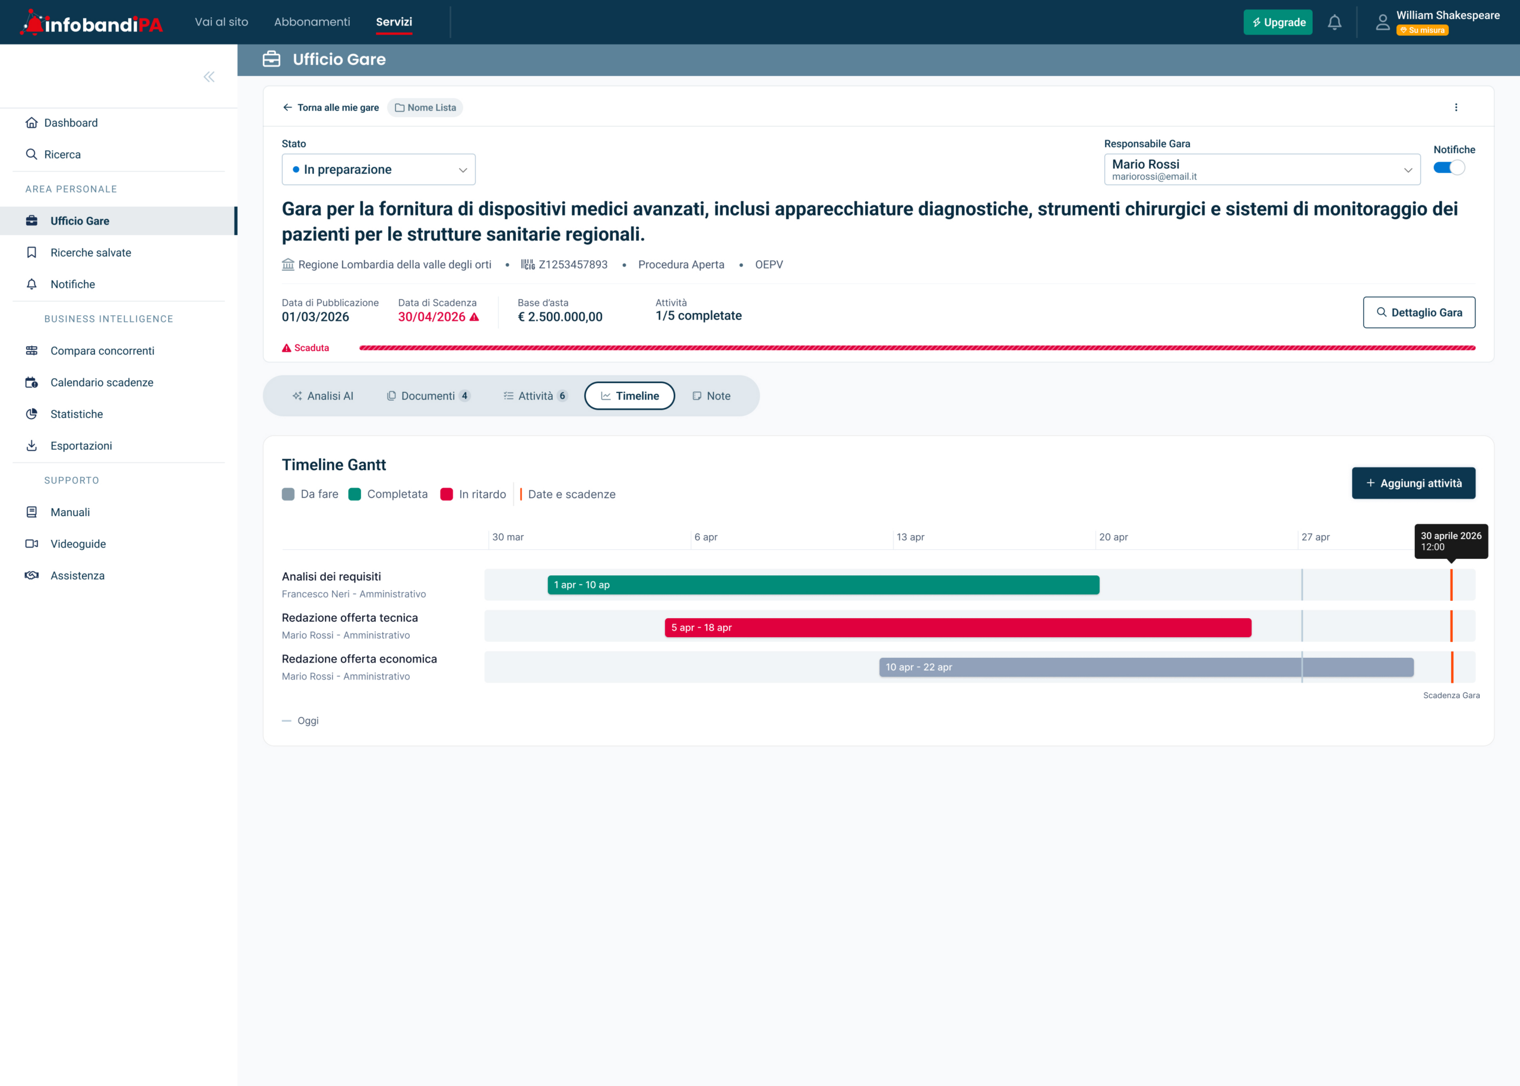
Task: Click the red striped Scaduta progress bar
Action: coord(917,348)
